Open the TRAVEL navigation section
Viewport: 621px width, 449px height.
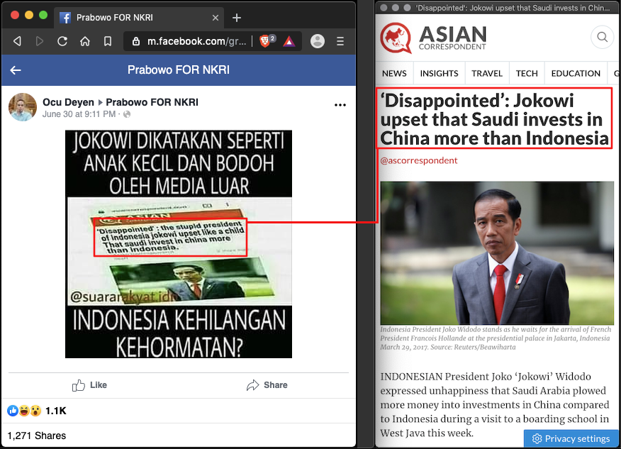click(487, 73)
